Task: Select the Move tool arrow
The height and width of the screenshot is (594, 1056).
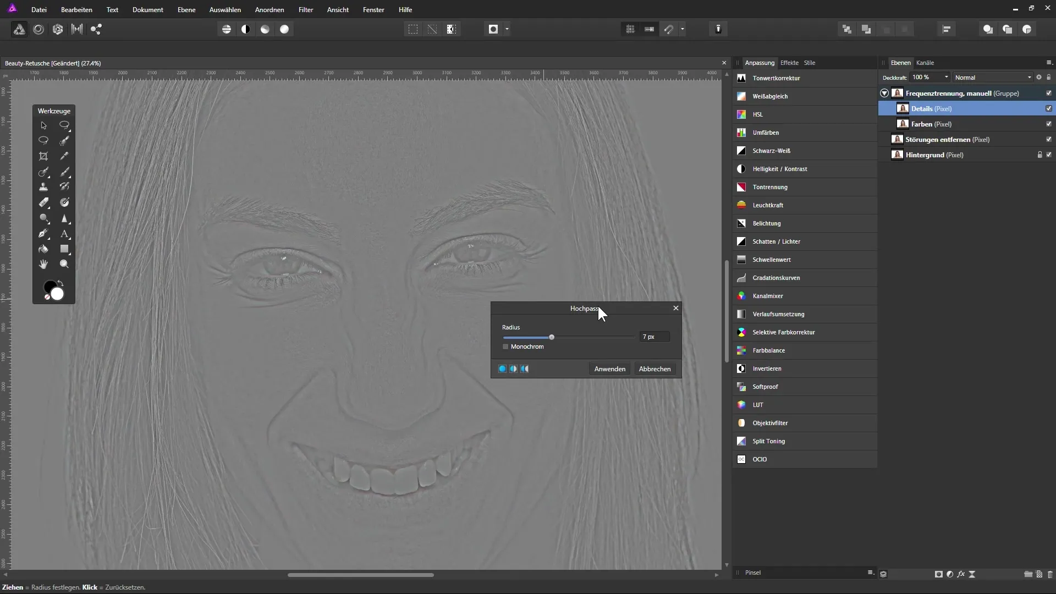Action: 43,125
